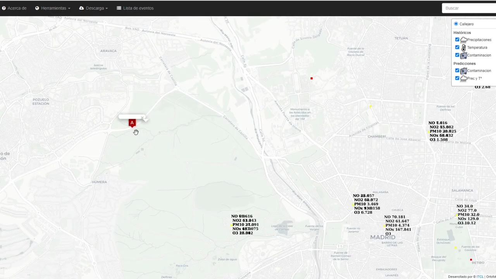This screenshot has width=496, height=279.
Task: Click the thermometer icon for Temperatura
Action: click(463, 48)
